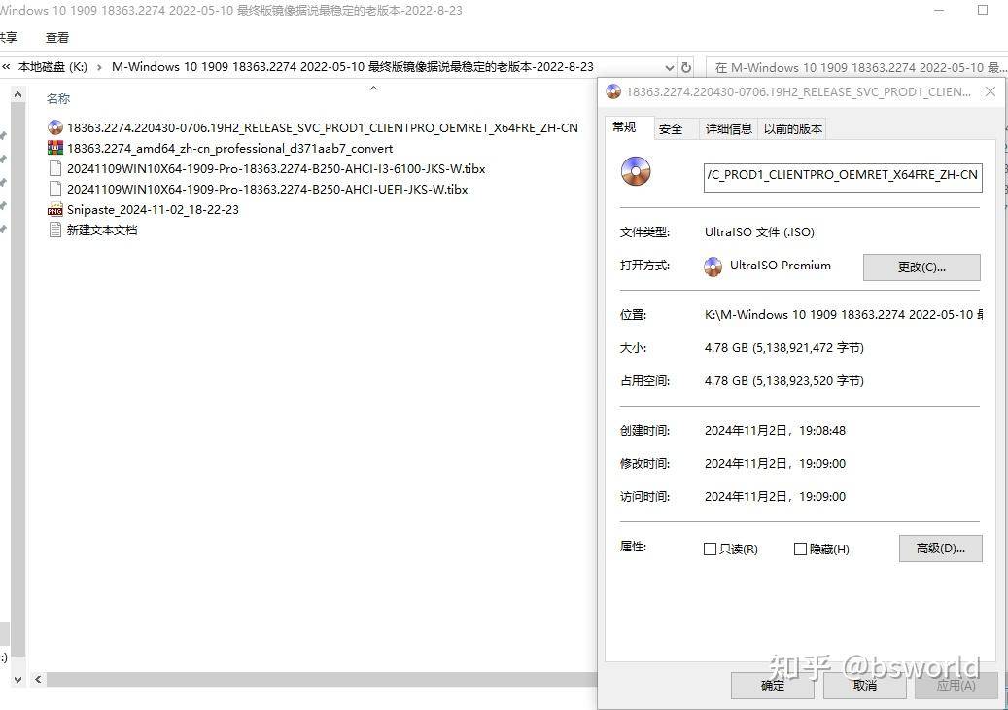Screen dimensions: 1008x710
Task: Switch to the 以前的版本 tab
Action: point(792,128)
